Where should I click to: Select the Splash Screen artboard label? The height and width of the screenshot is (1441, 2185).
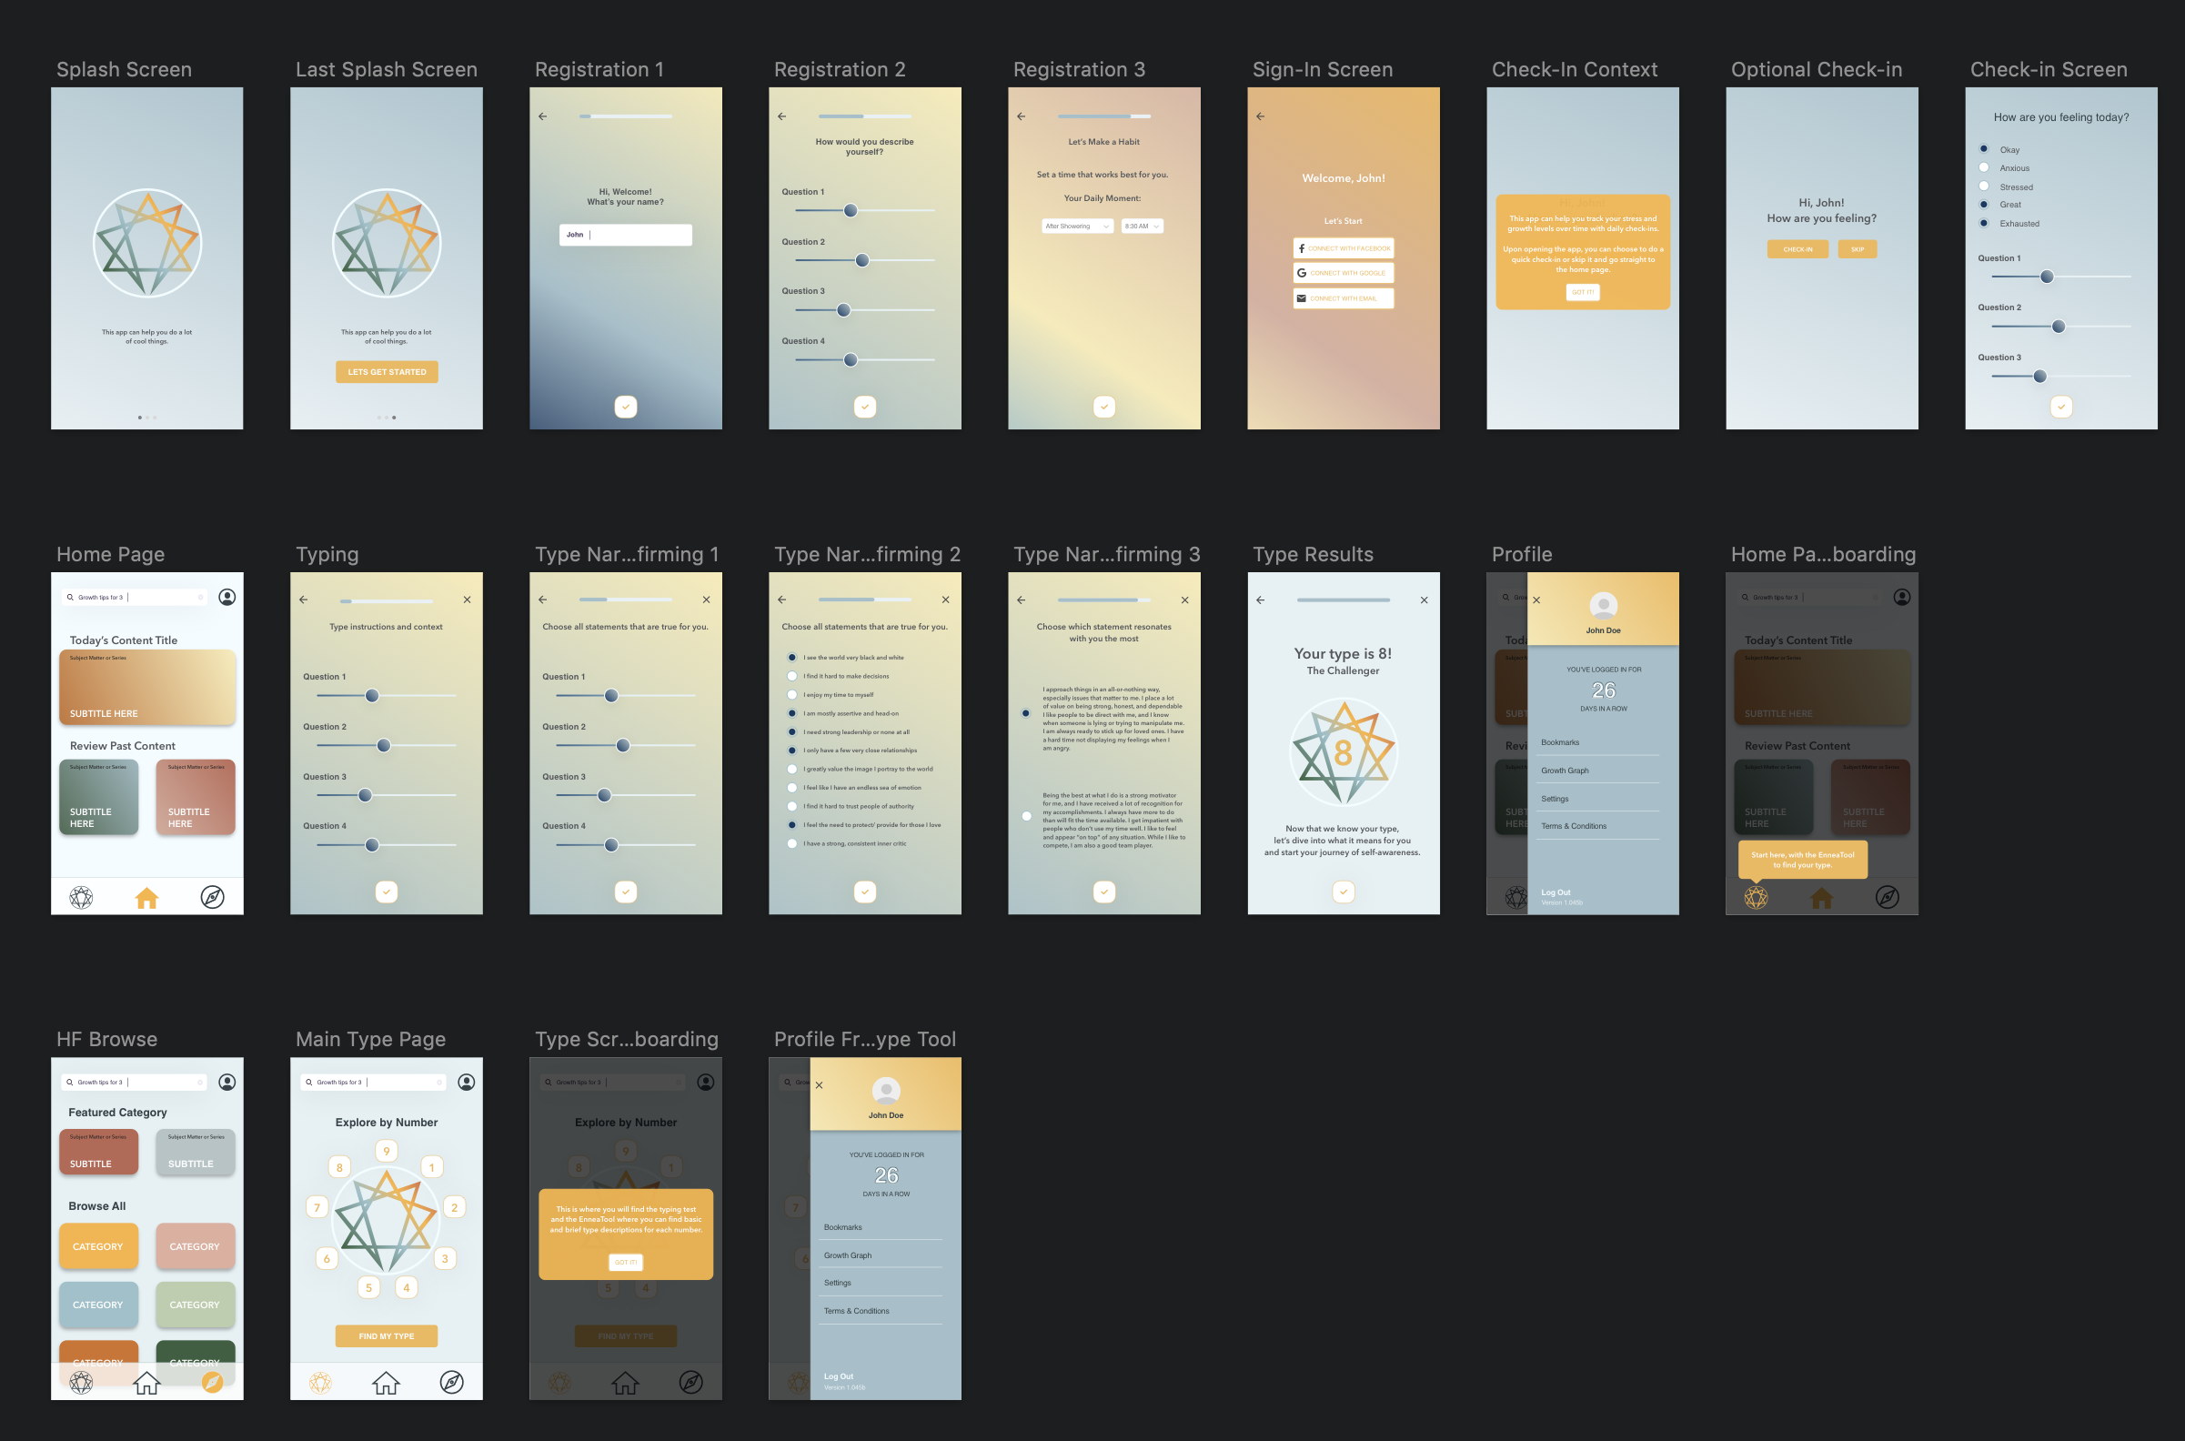124,70
